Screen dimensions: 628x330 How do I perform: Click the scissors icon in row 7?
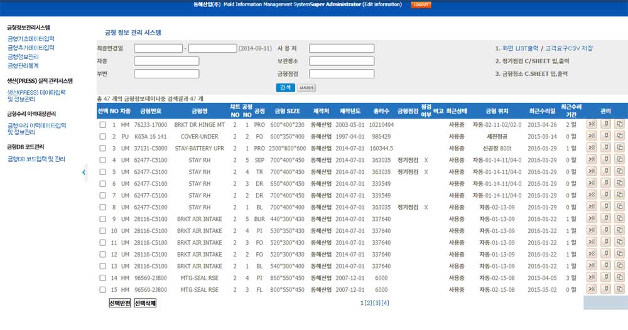tap(592, 194)
